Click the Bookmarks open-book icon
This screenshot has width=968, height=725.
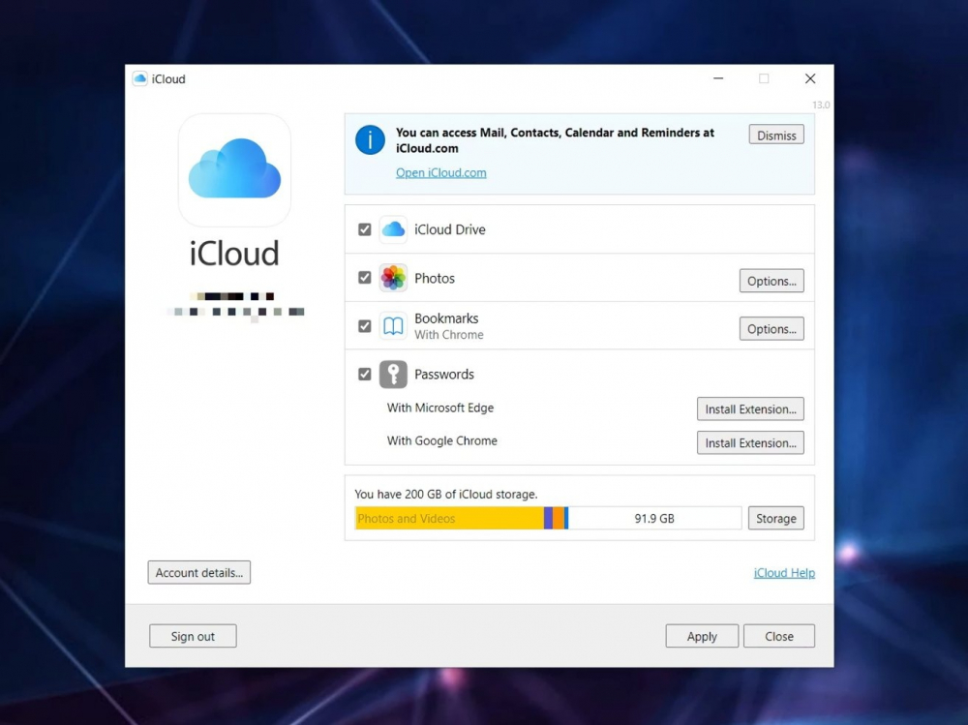click(393, 326)
